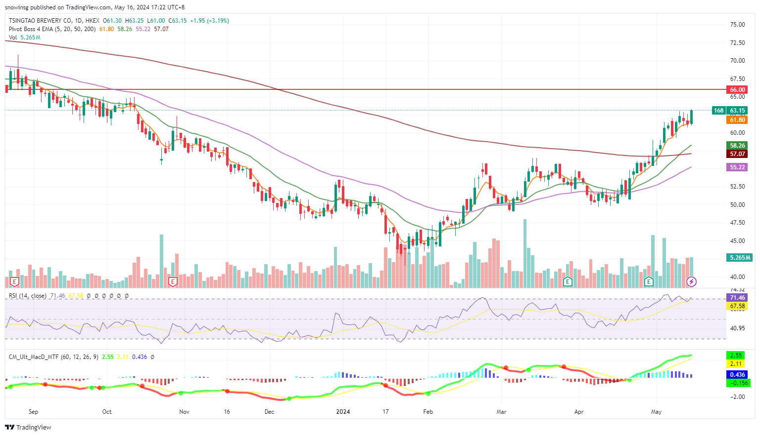The width and height of the screenshot is (760, 436).
Task: Click the green 58.26 EMA price label
Action: click(737, 145)
